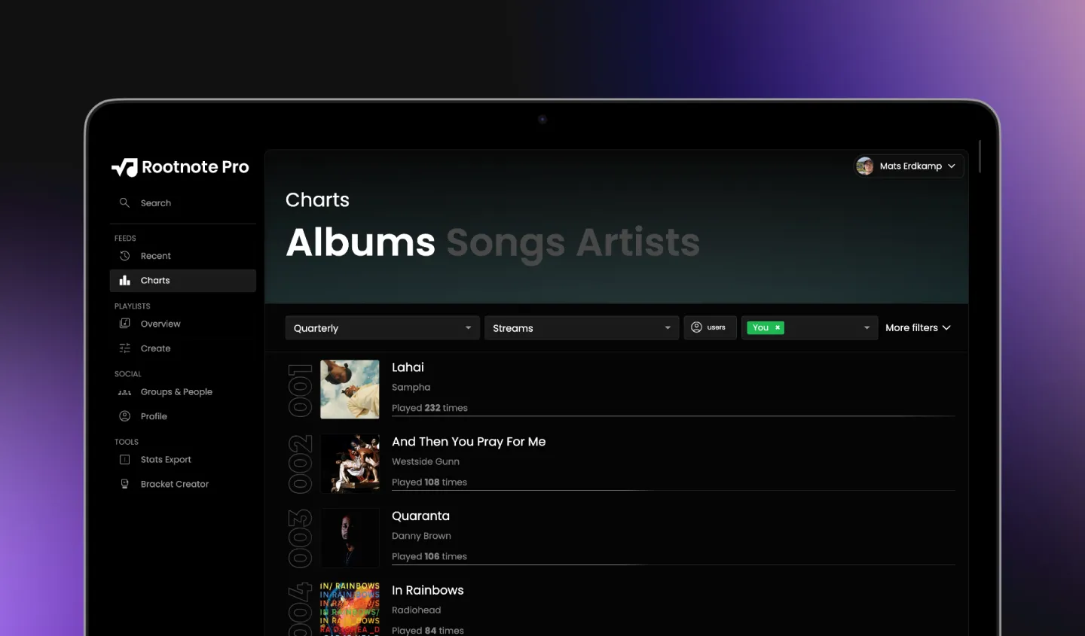The width and height of the screenshot is (1085, 636).
Task: Open the Lahai album cover thumbnail
Action: (x=350, y=389)
